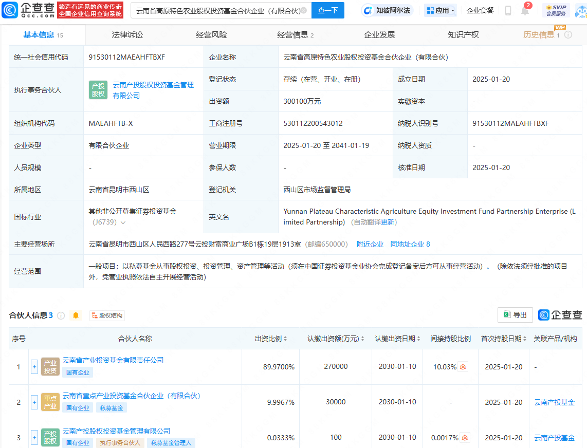Click the 国有企业 tag in row 2
The width and height of the screenshot is (587, 448).
78,408
